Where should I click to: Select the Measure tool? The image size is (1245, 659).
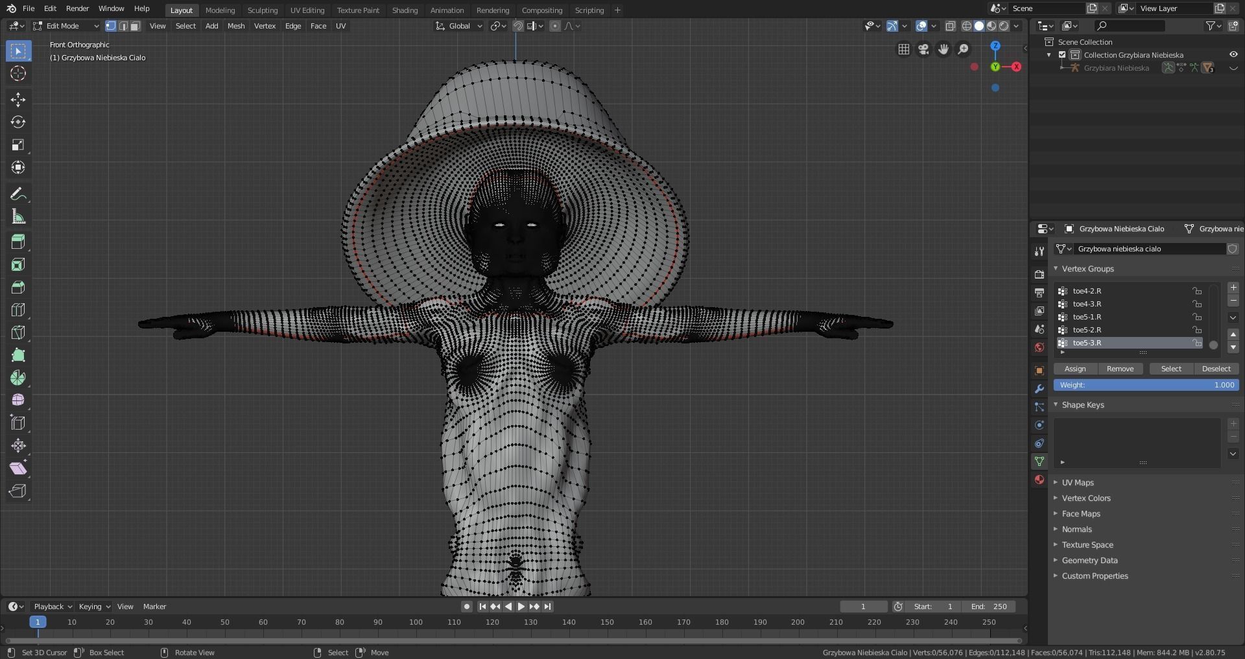pyautogui.click(x=18, y=216)
